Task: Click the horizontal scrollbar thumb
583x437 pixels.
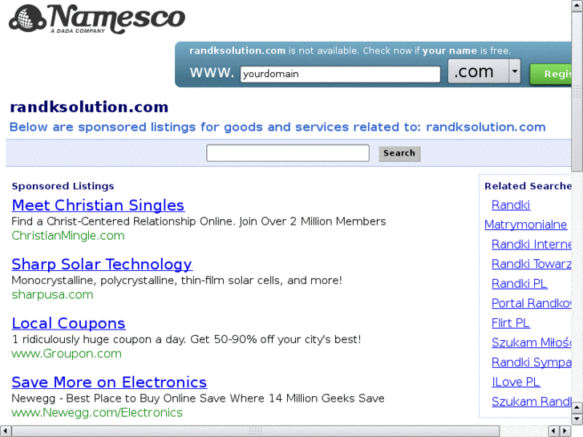Action: coord(256,431)
